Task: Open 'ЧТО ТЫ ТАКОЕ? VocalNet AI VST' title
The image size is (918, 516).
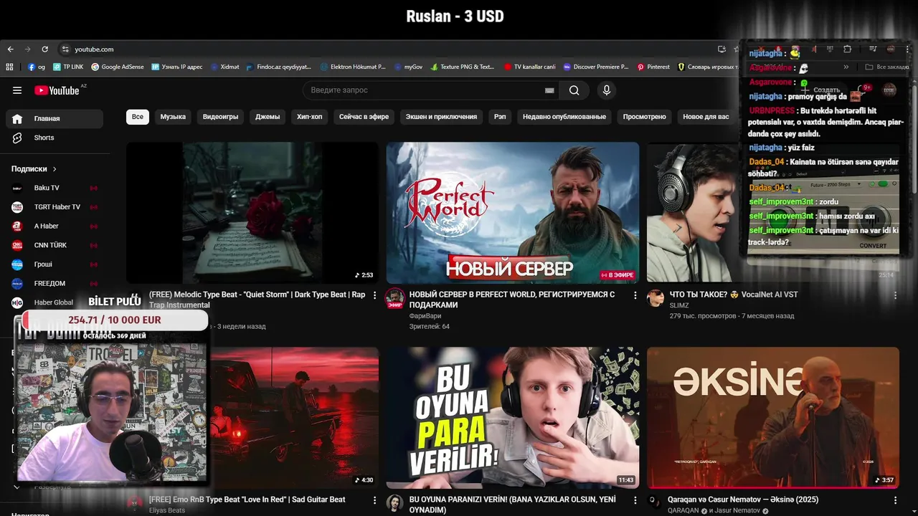Action: [734, 295]
